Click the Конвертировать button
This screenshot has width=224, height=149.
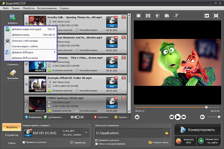198,130
